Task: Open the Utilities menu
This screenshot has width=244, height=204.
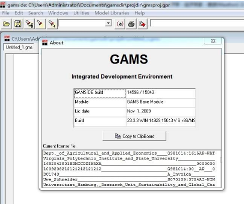Action: pyautogui.click(x=81, y=13)
